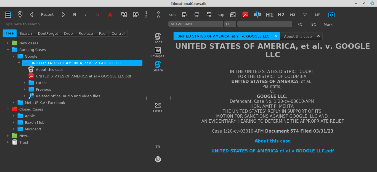Click the empty combo box beside font size

pos(265,24)
